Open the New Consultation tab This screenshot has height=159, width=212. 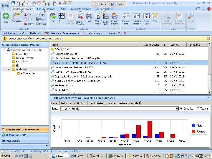tap(104, 9)
